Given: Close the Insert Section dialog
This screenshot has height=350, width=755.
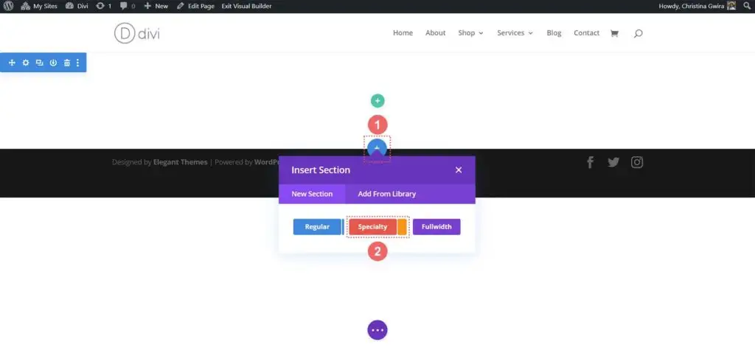Looking at the screenshot, I should click(x=459, y=170).
